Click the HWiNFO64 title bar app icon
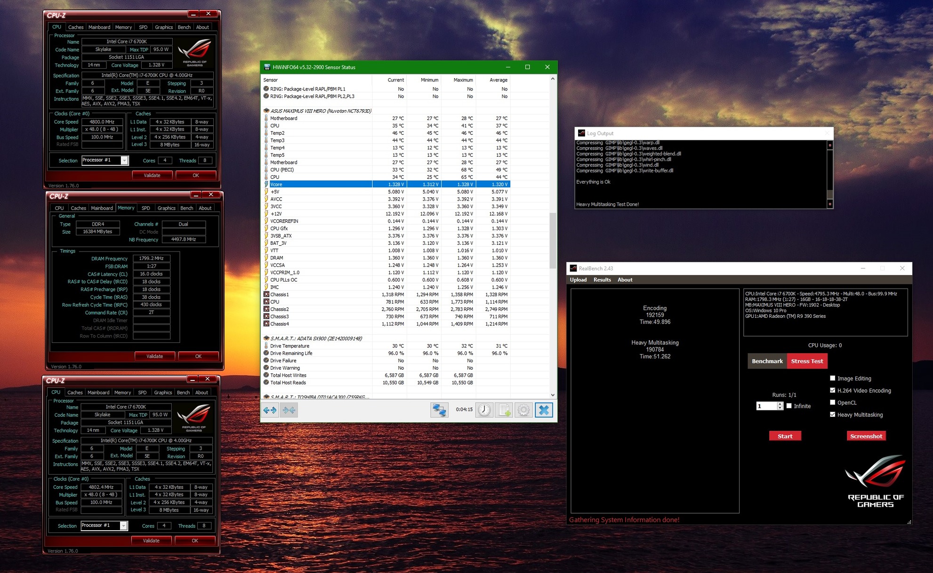Image resolution: width=933 pixels, height=573 pixels. 267,67
